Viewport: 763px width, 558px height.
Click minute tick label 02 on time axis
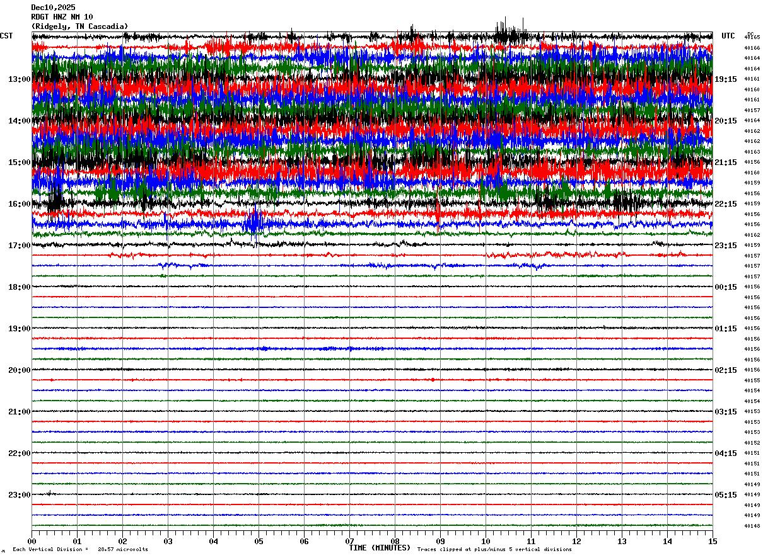pos(122,541)
